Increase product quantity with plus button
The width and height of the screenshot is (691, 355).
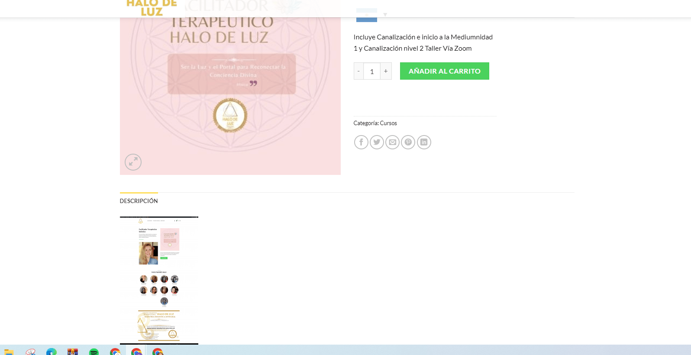click(386, 71)
